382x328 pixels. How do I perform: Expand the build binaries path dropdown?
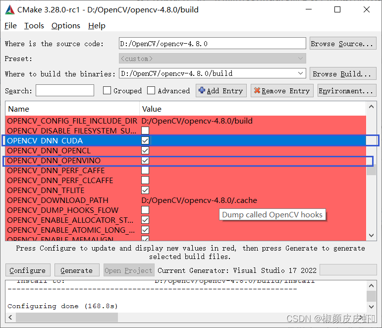click(x=300, y=73)
